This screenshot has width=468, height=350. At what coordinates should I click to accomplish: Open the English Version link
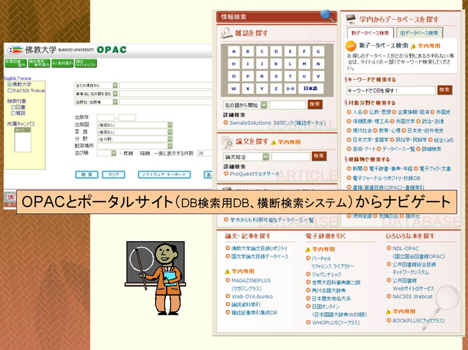(x=17, y=79)
